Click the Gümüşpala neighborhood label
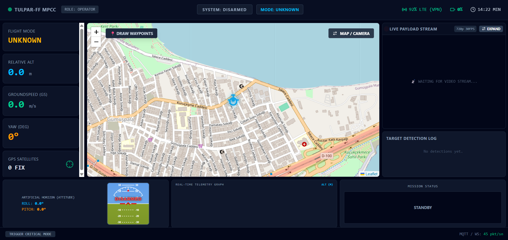 tap(121, 119)
